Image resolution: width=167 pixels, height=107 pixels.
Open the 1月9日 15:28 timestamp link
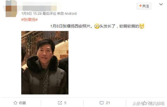coord(31,14)
